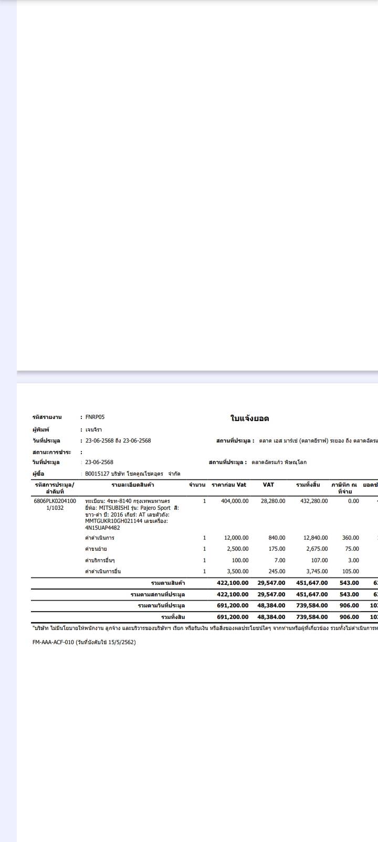Select 739,584.00 in the รวมทั้งสิ้น row
The image size is (378, 842).
click(x=312, y=617)
